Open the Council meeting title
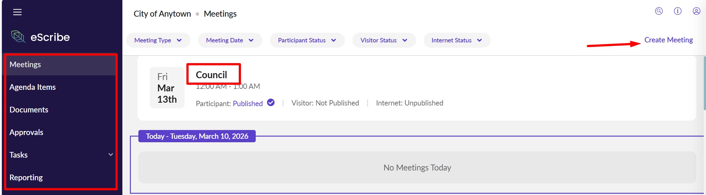The image size is (706, 195). pos(211,75)
